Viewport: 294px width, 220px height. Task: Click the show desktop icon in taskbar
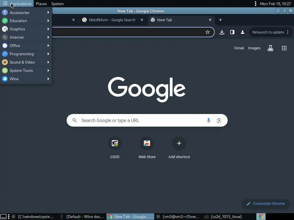pos(3,217)
